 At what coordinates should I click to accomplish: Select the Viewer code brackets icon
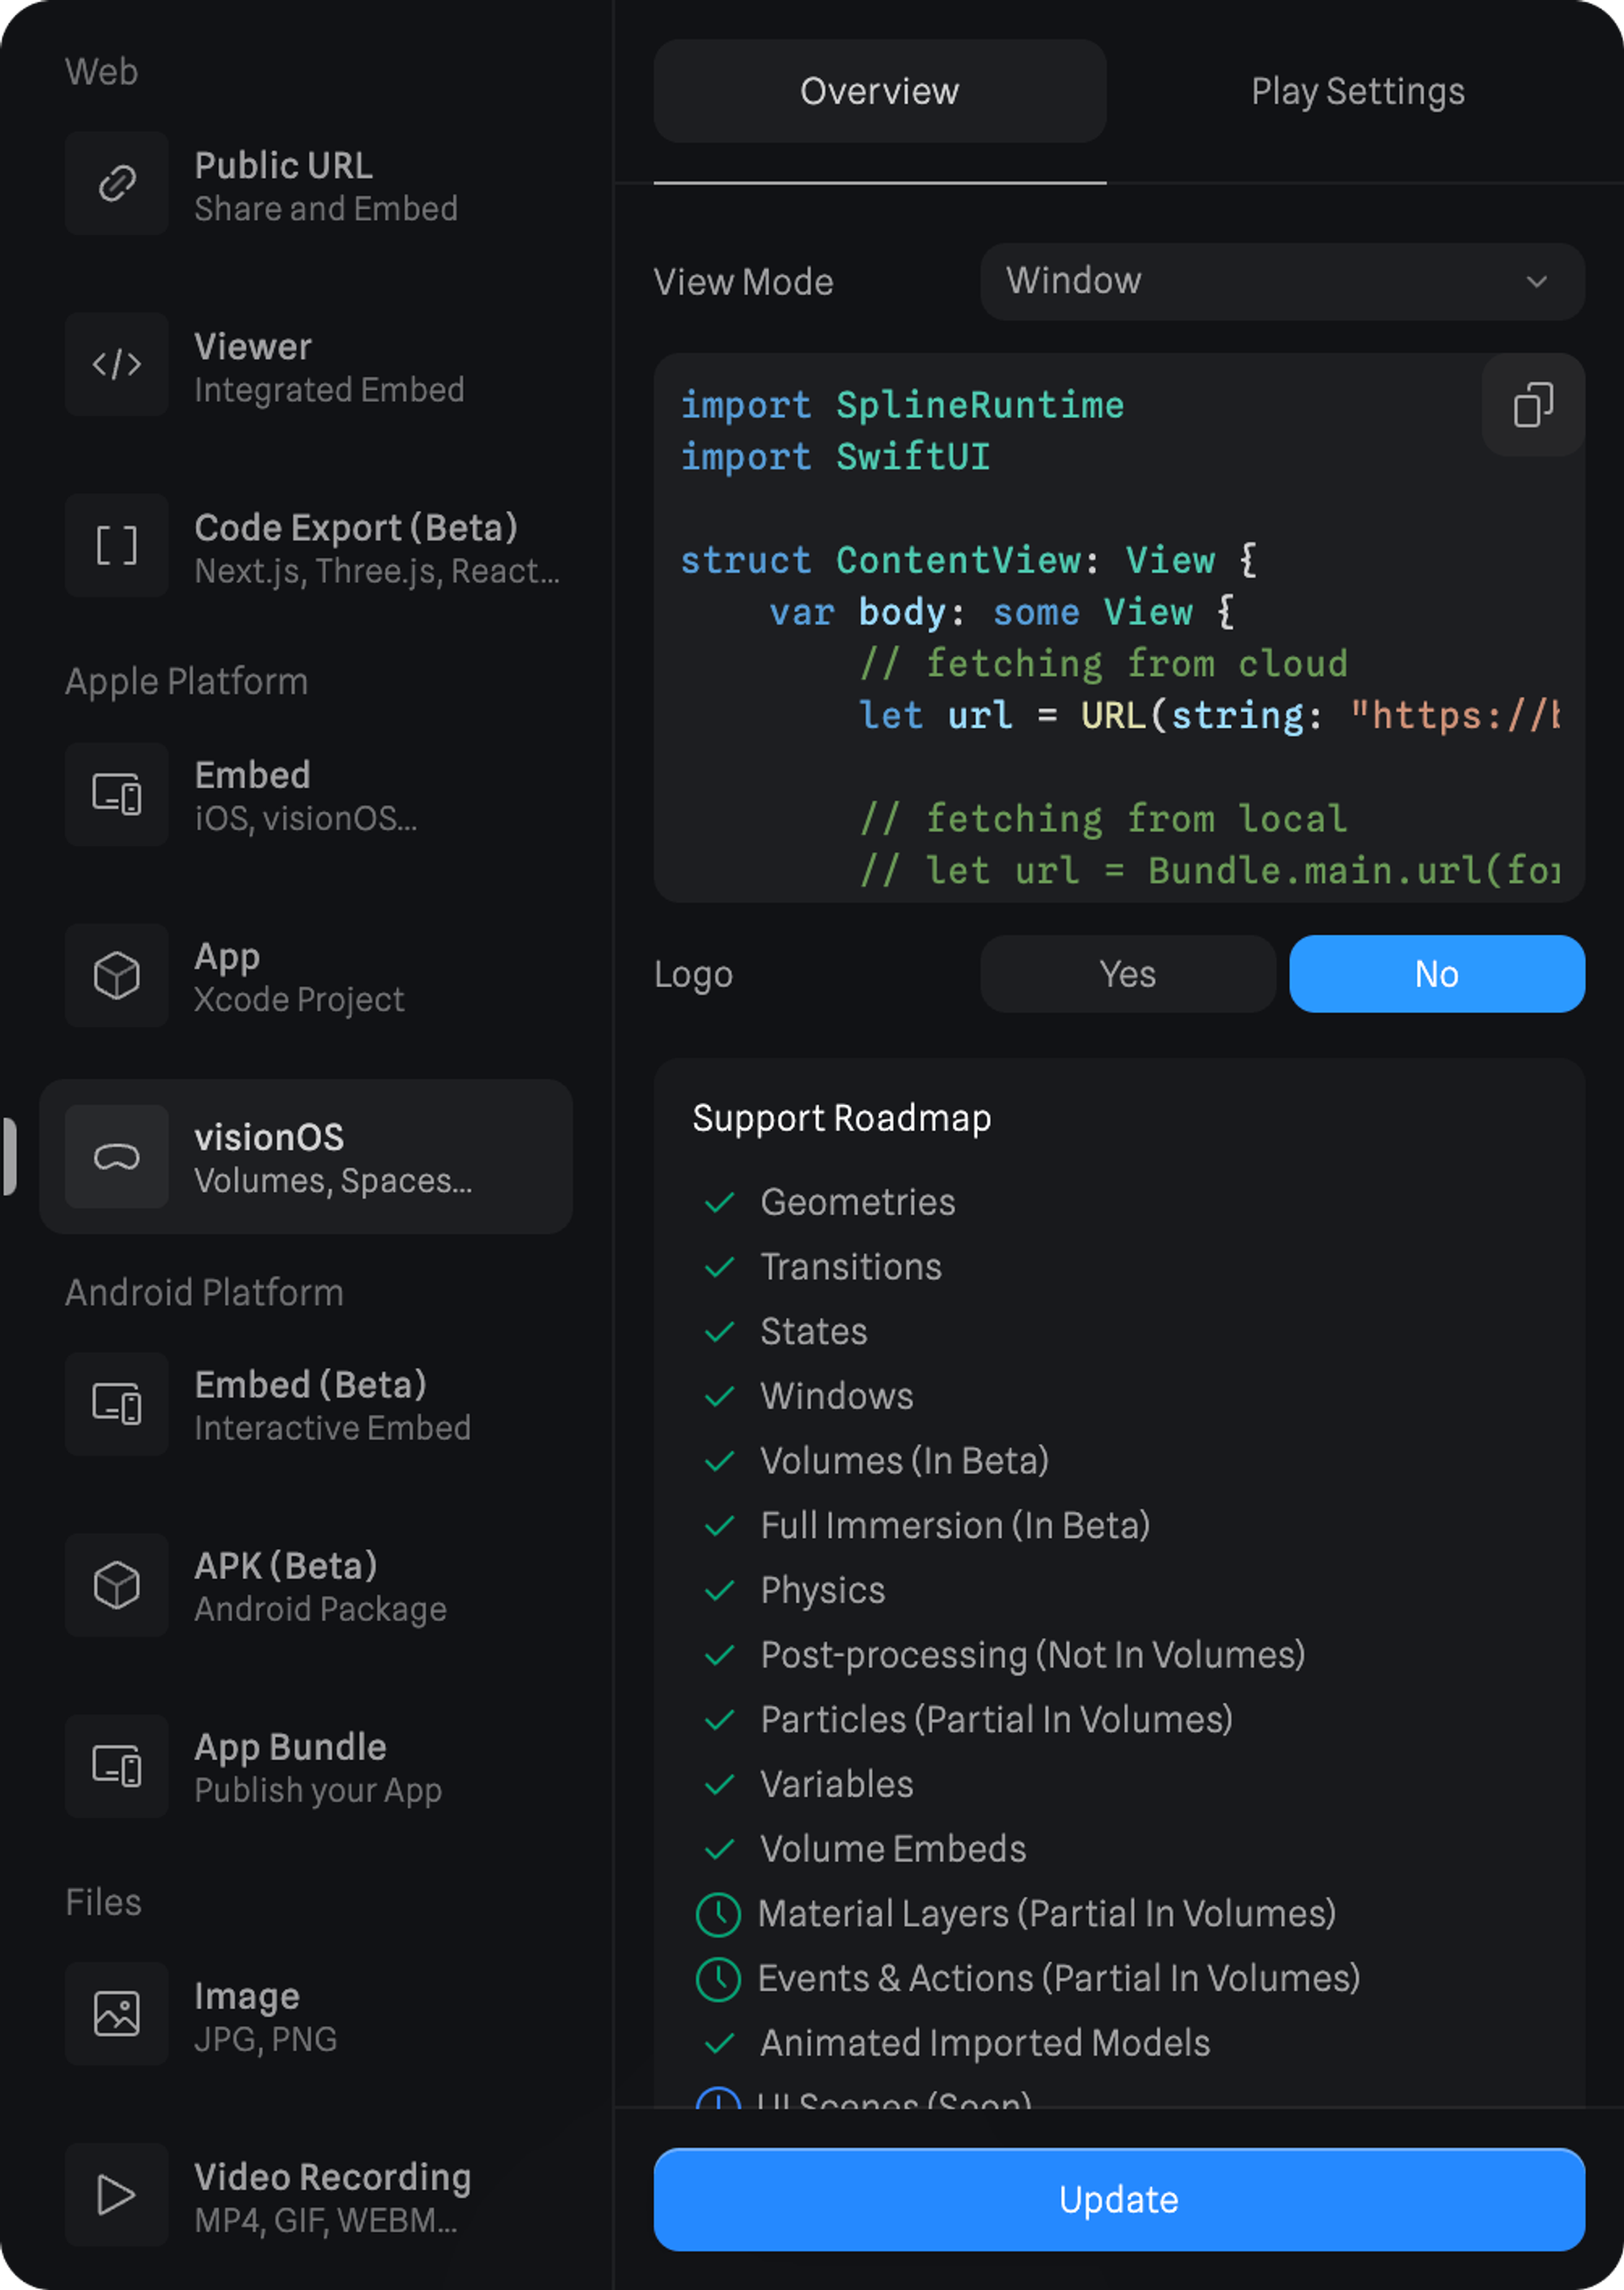pyautogui.click(x=117, y=364)
